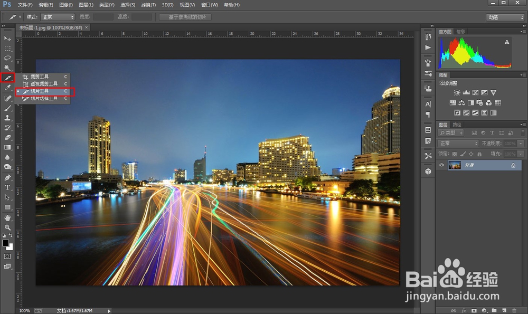Select the Brush tool
This screenshot has width=528, height=314.
tap(7, 108)
